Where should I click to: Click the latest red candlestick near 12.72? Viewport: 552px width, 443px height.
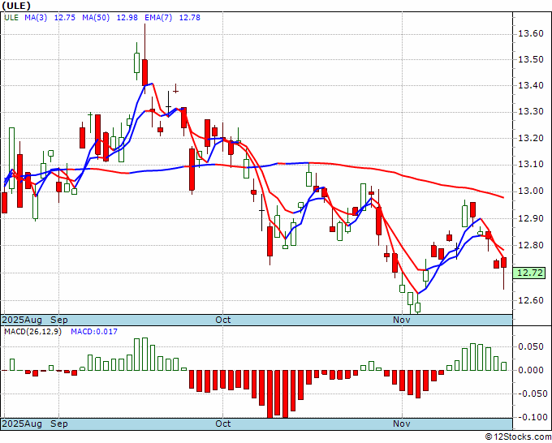click(x=504, y=263)
